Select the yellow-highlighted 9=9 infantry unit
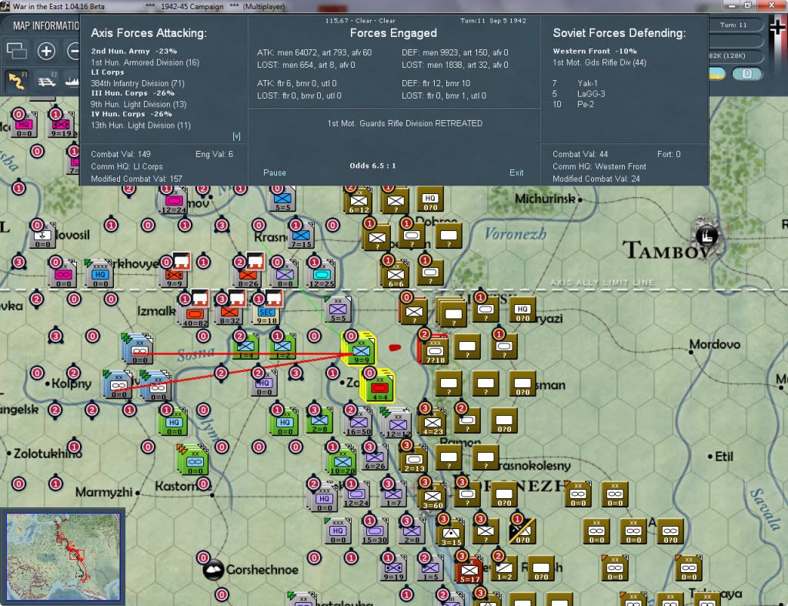Image resolution: width=788 pixels, height=606 pixels. [361, 350]
